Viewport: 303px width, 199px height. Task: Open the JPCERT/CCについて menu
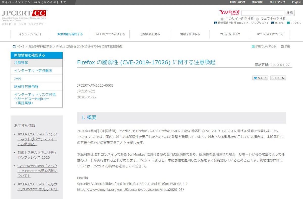coord(270,34)
